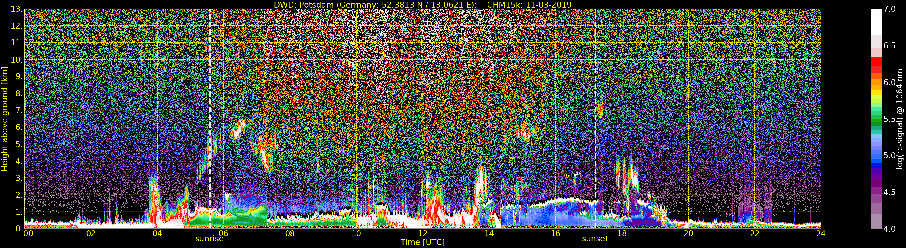Click the x-axis tick label '16'
The width and height of the screenshot is (906, 248).
click(555, 233)
